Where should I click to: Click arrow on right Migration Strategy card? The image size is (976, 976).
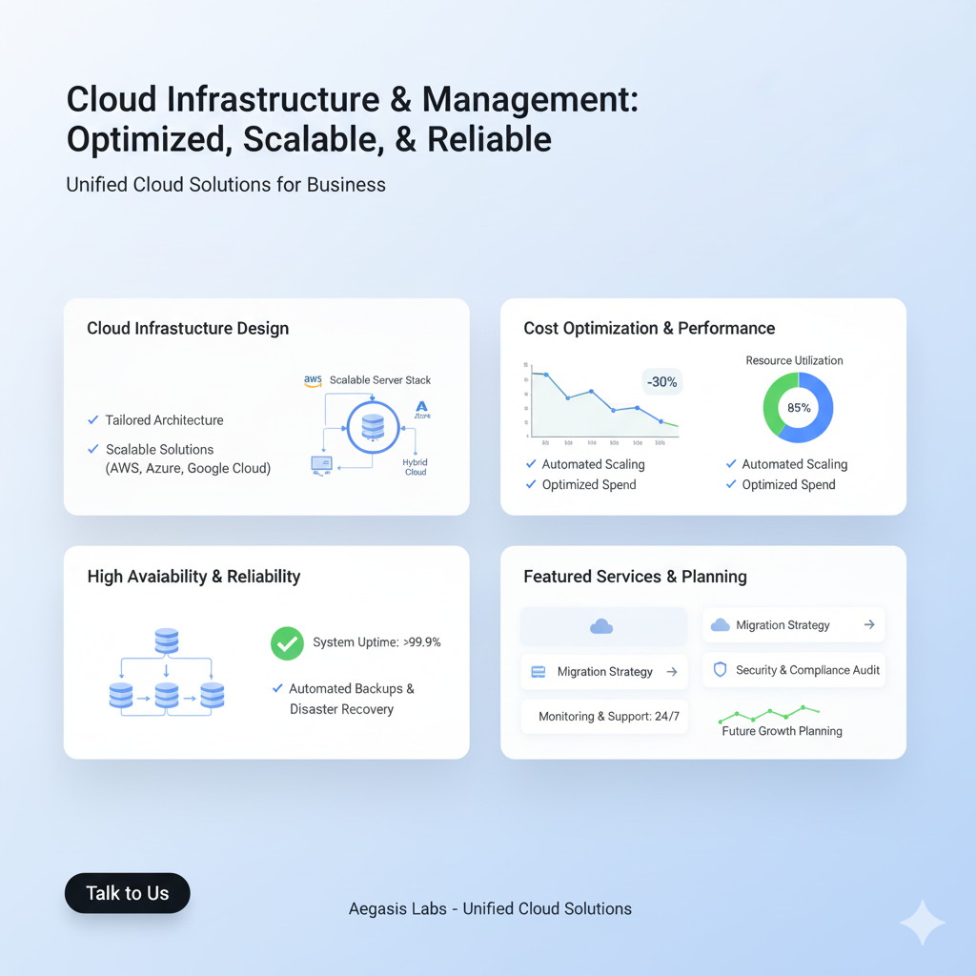click(x=868, y=625)
